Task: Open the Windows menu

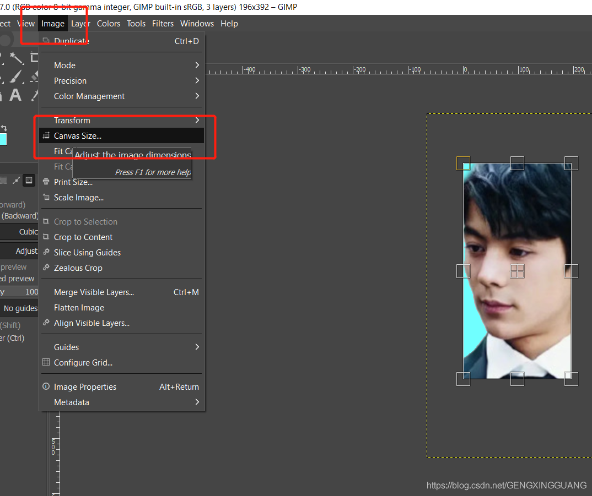Action: click(197, 23)
